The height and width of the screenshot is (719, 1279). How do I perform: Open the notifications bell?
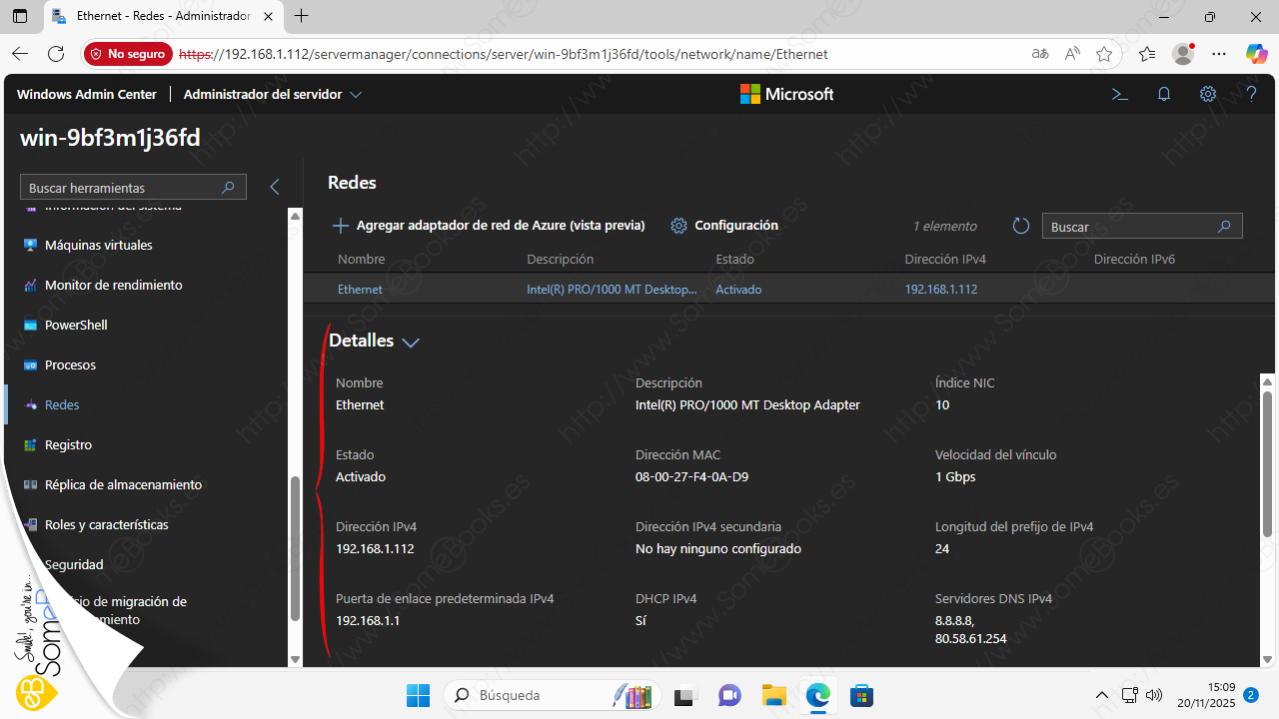(1164, 94)
